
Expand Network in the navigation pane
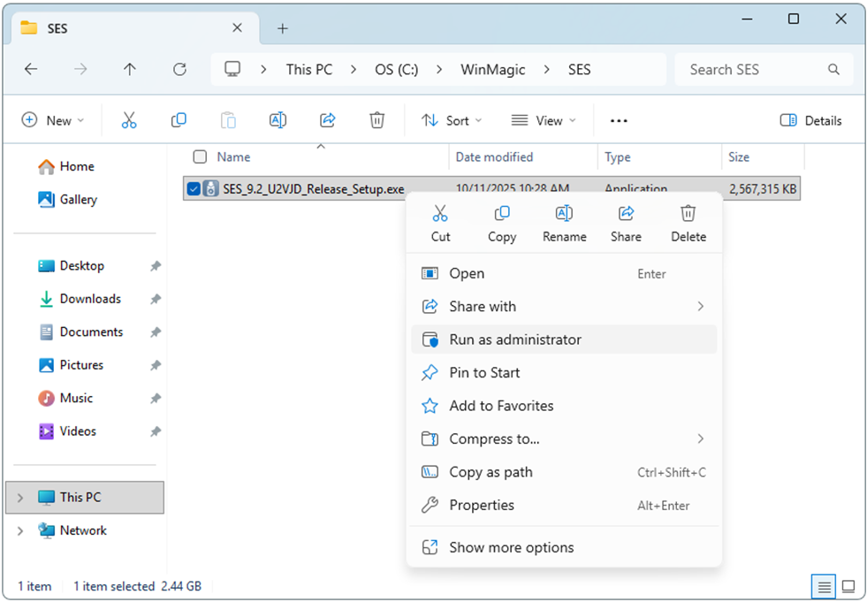click(20, 530)
